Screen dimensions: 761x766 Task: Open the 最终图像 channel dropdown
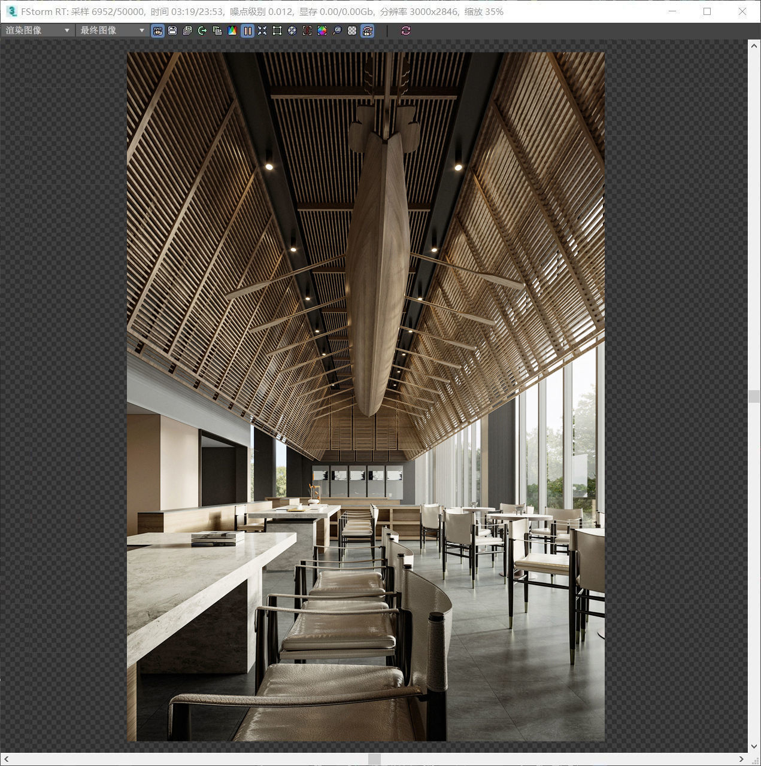112,31
